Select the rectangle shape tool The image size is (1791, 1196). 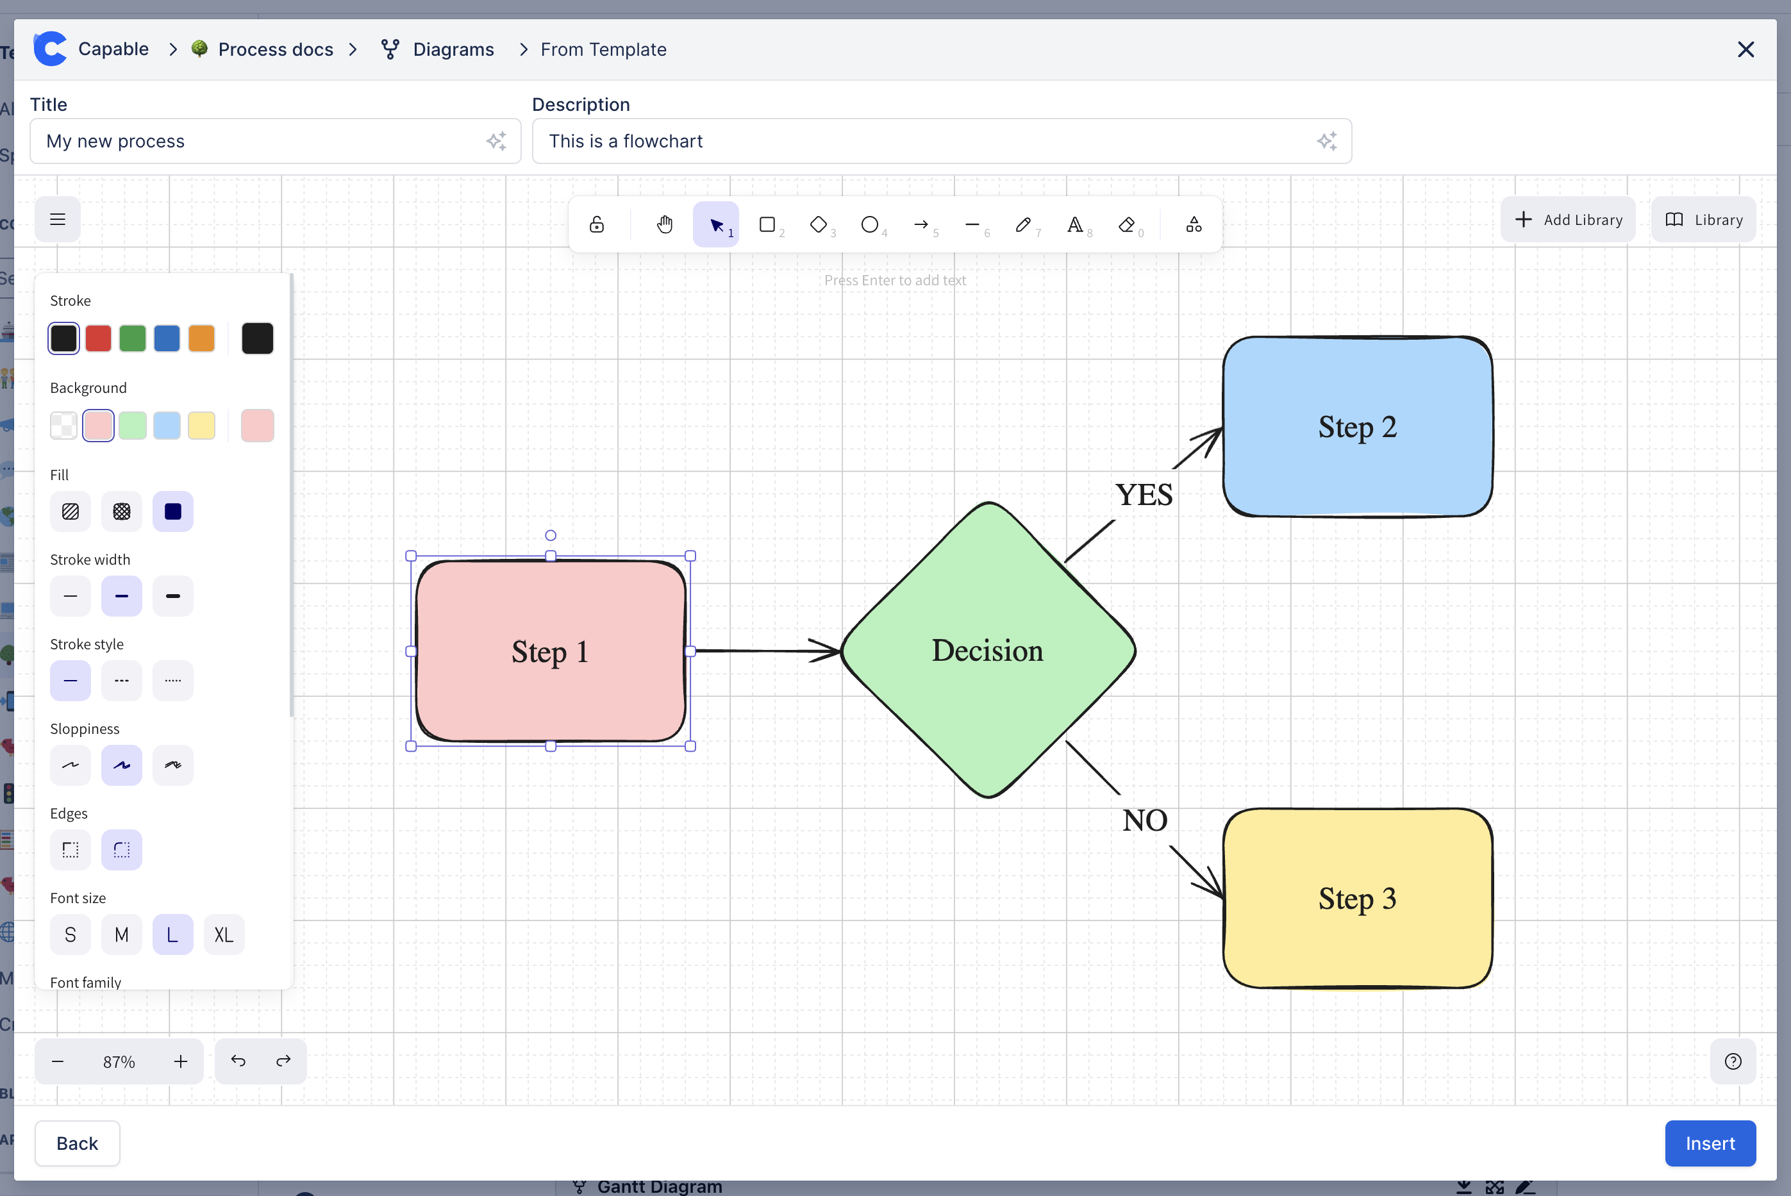pyautogui.click(x=766, y=224)
